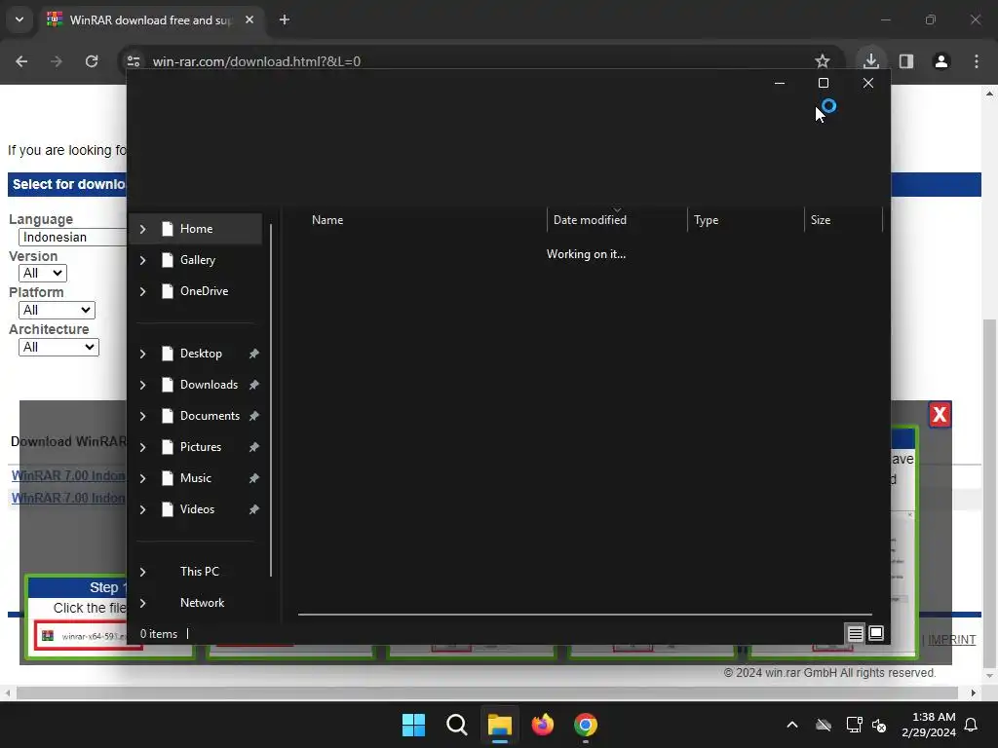Viewport: 998px width, 748px height.
Task: Expand the Home tree node chevron
Action: (142, 229)
